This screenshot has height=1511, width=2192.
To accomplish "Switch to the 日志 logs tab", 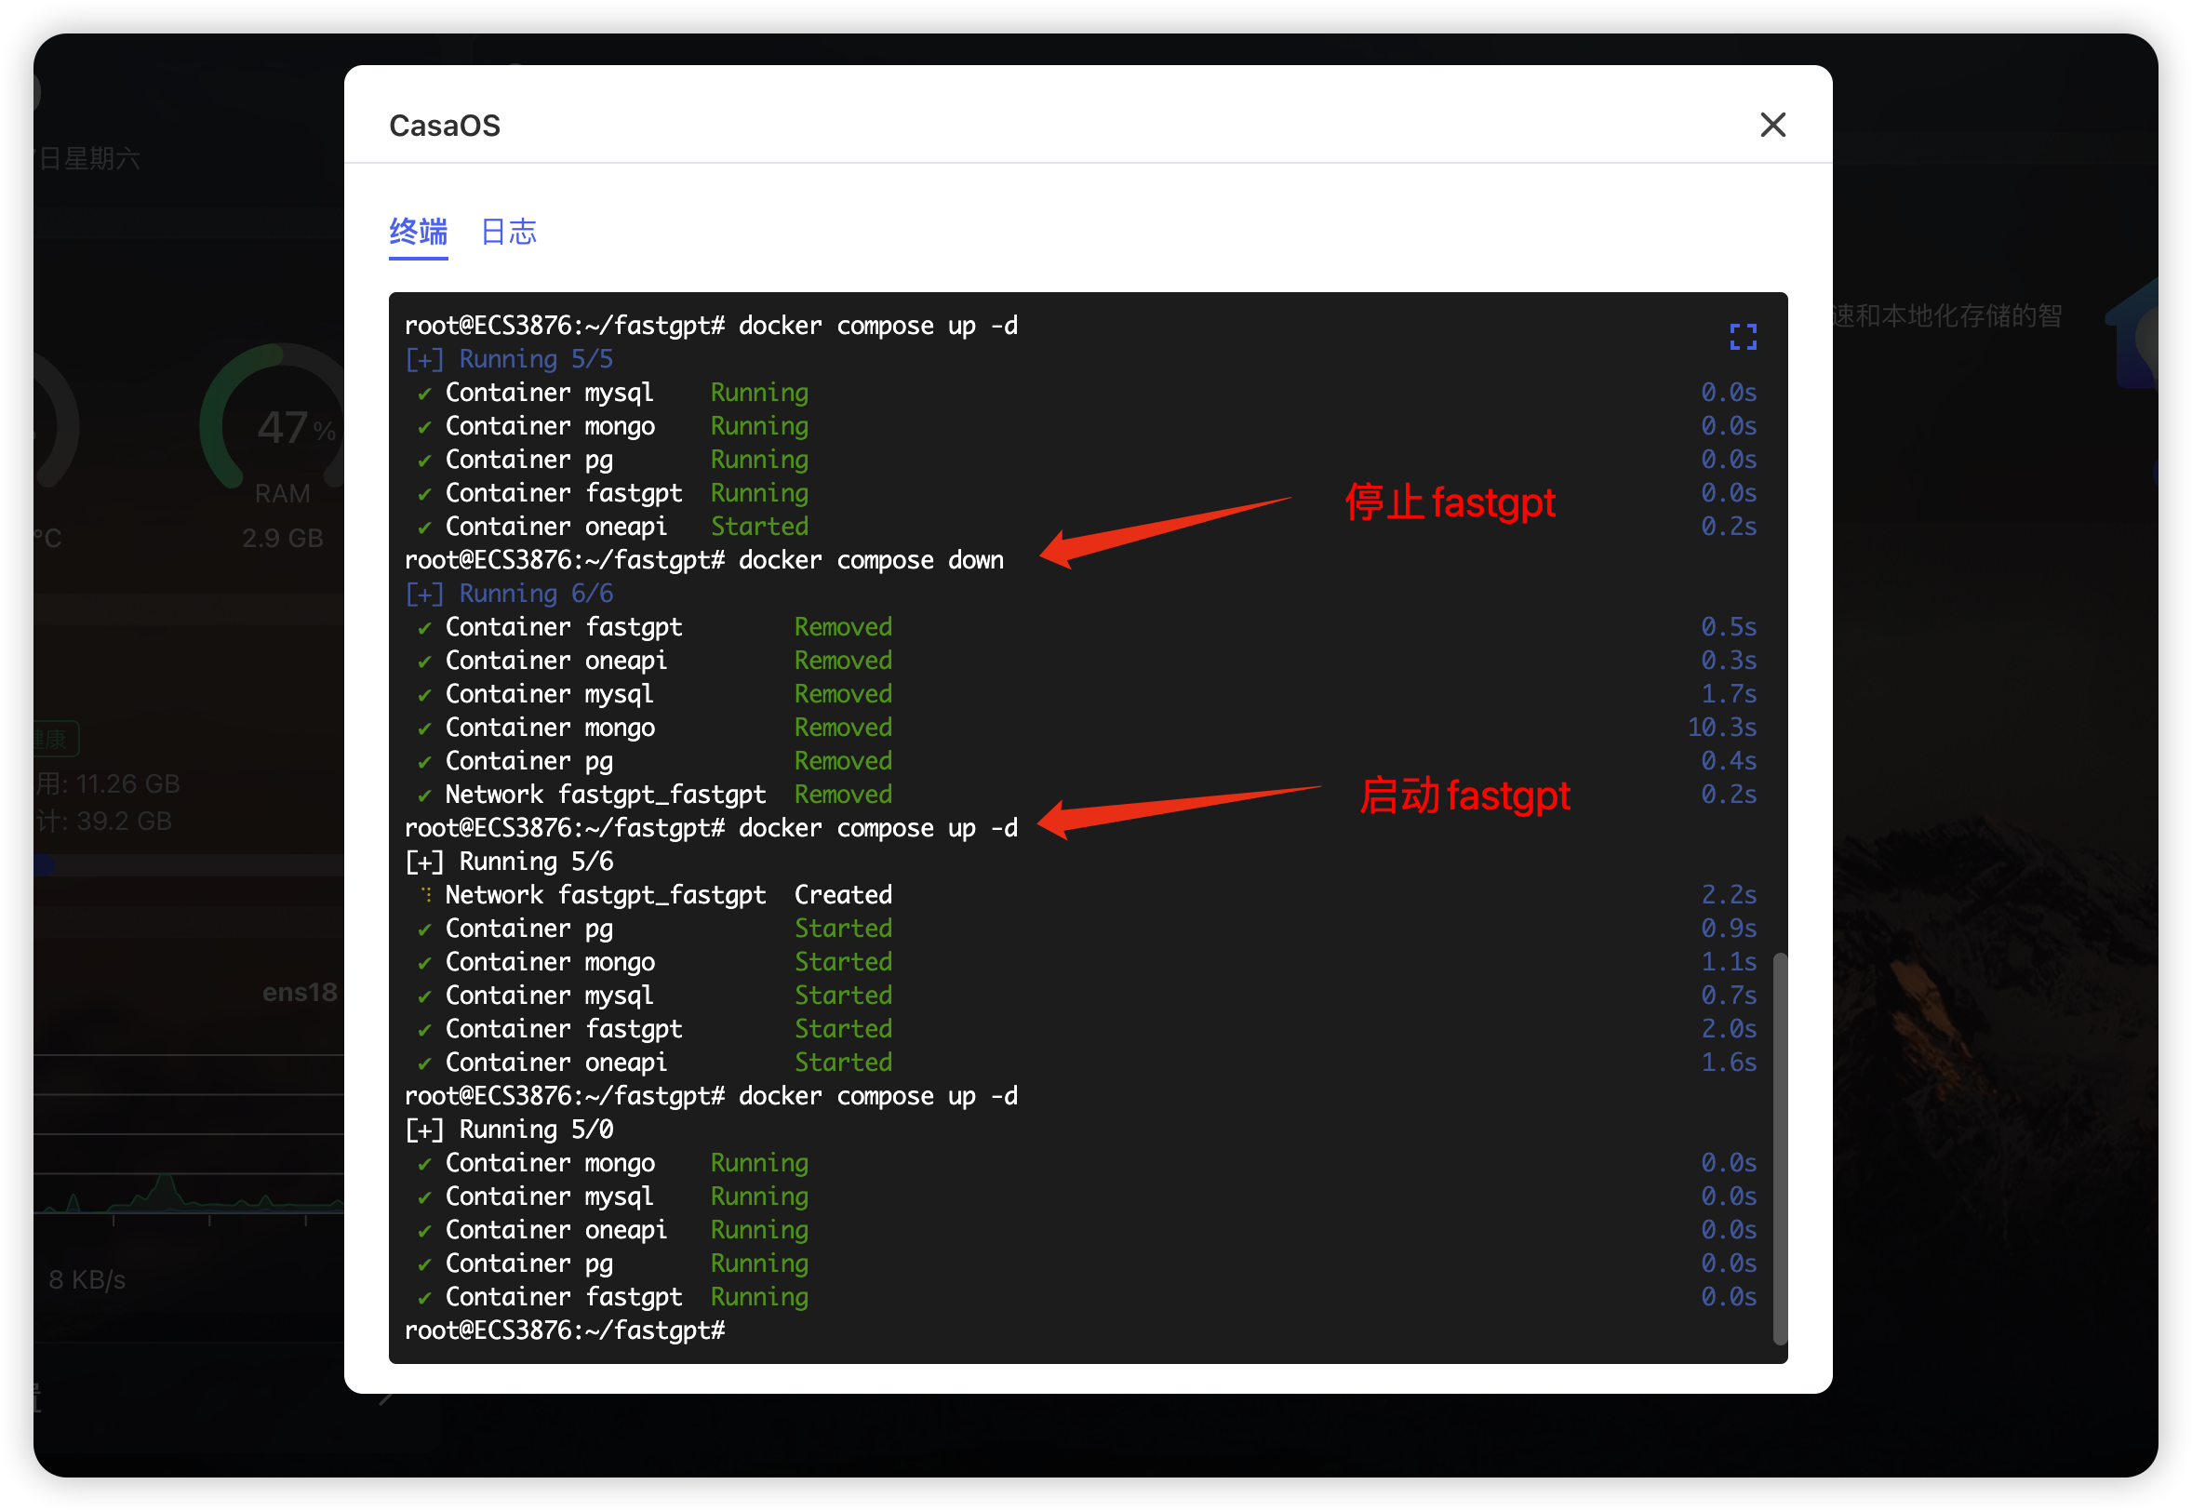I will pyautogui.click(x=508, y=232).
